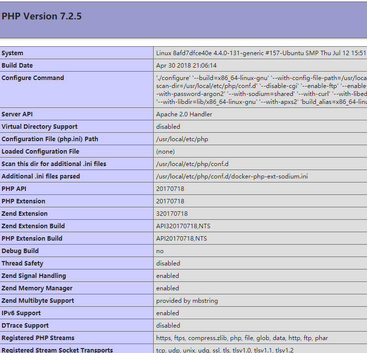Select the disabled value for Thread Safety
Image resolution: width=367 pixels, height=353 pixels.
point(168,264)
